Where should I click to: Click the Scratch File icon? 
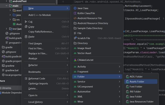[x=75, y=38]
